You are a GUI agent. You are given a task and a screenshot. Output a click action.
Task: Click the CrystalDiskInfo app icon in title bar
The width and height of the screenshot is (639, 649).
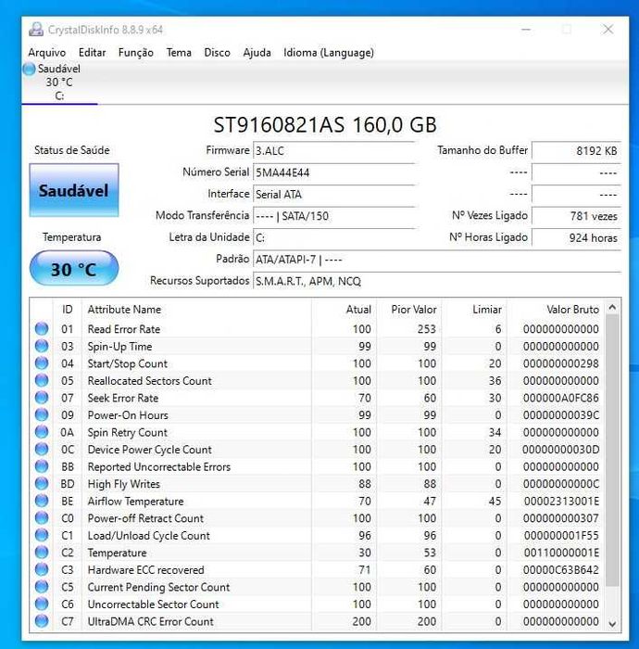(36, 30)
